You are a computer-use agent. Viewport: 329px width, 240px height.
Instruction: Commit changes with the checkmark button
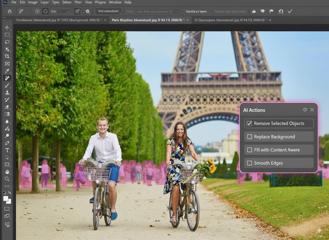coord(290,11)
